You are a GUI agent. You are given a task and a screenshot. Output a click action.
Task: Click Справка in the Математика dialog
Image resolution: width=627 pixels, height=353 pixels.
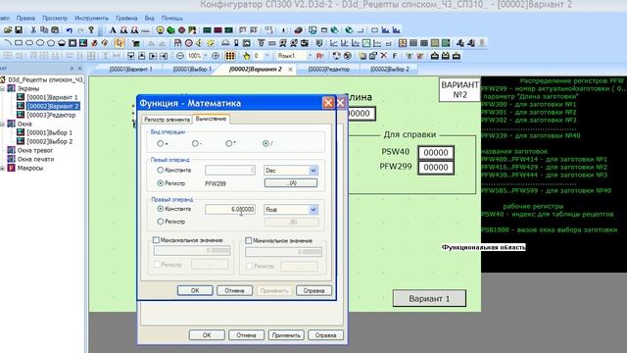313,290
